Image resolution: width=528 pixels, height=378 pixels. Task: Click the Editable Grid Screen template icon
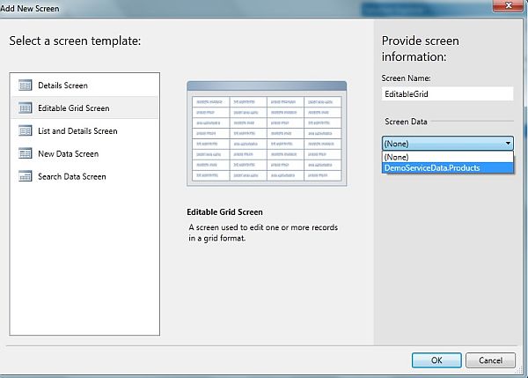26,107
